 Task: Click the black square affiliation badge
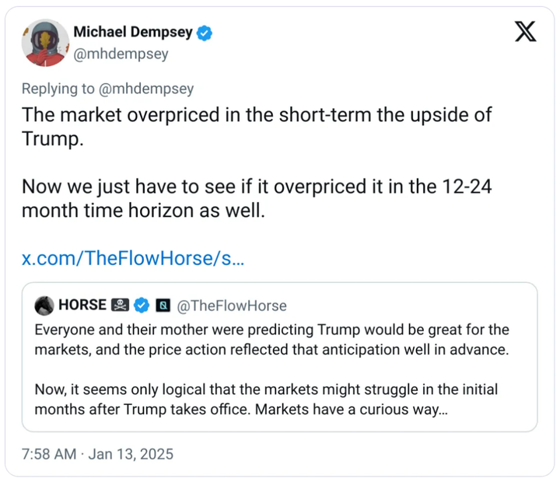pyautogui.click(x=163, y=305)
